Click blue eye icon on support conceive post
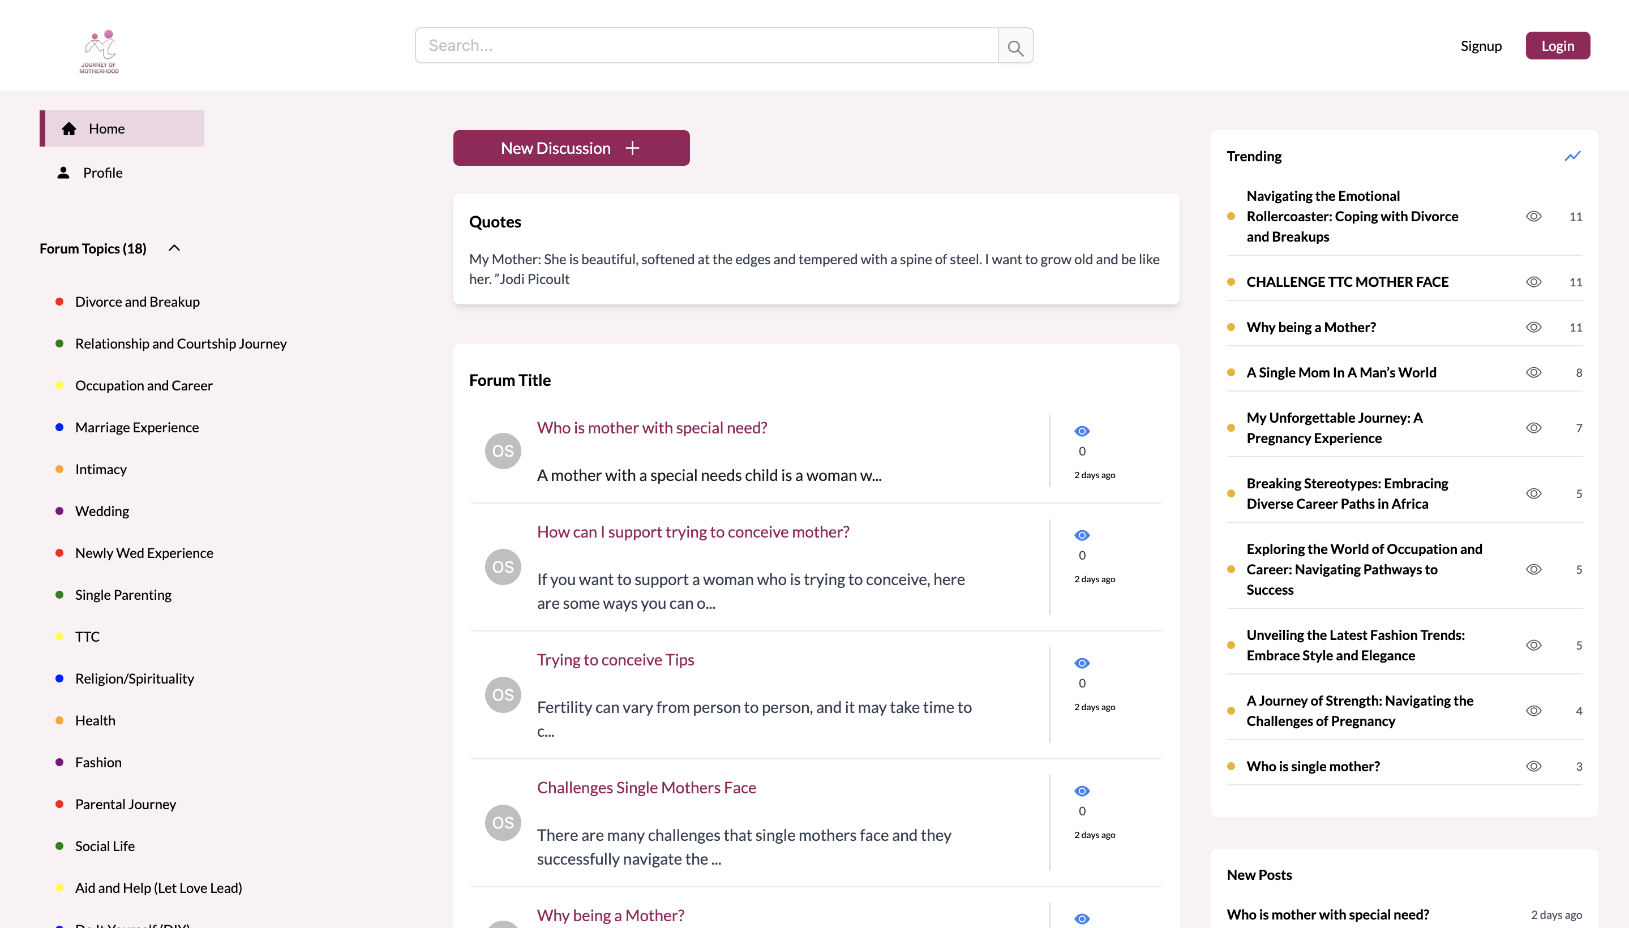 [1082, 535]
